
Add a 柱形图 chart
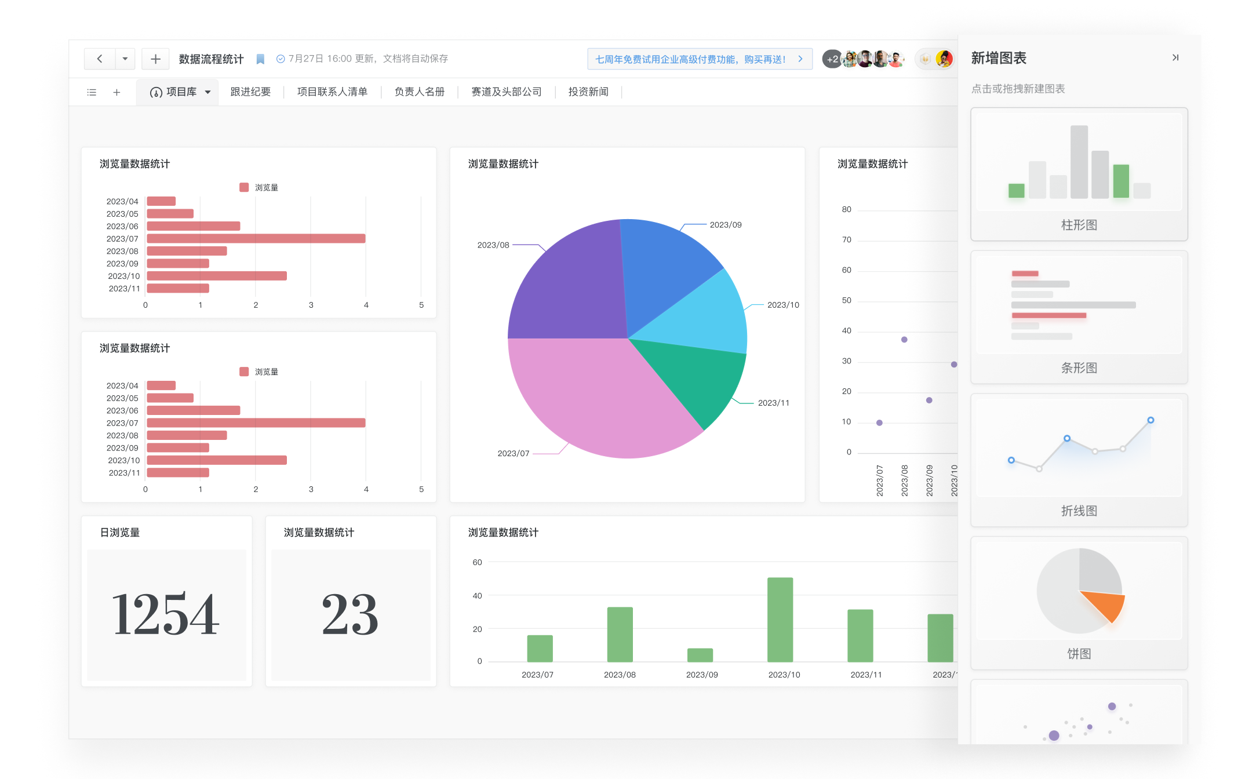[1079, 174]
